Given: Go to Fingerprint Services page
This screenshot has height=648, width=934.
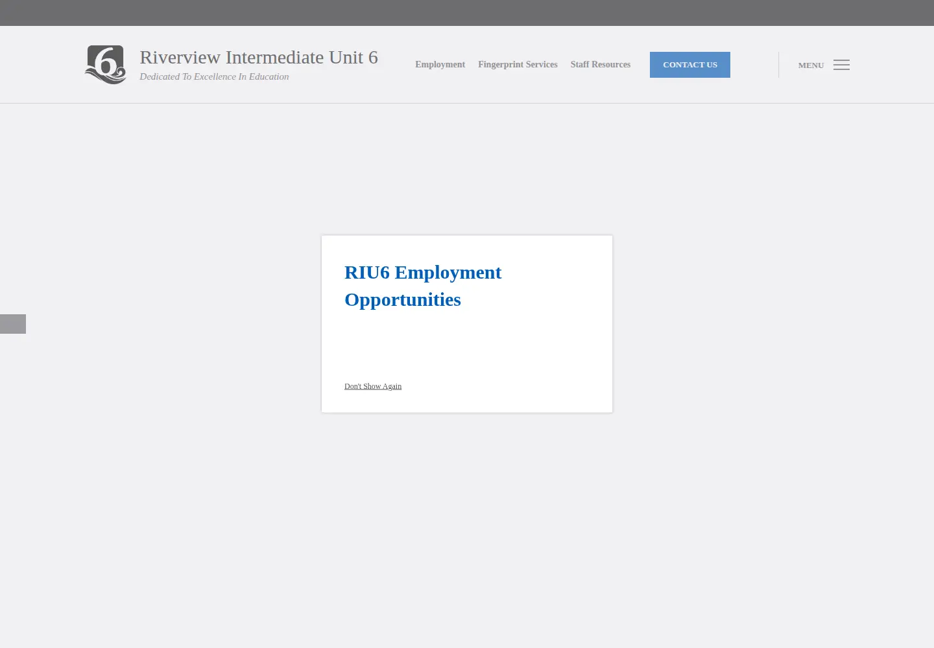Looking at the screenshot, I should pyautogui.click(x=518, y=64).
